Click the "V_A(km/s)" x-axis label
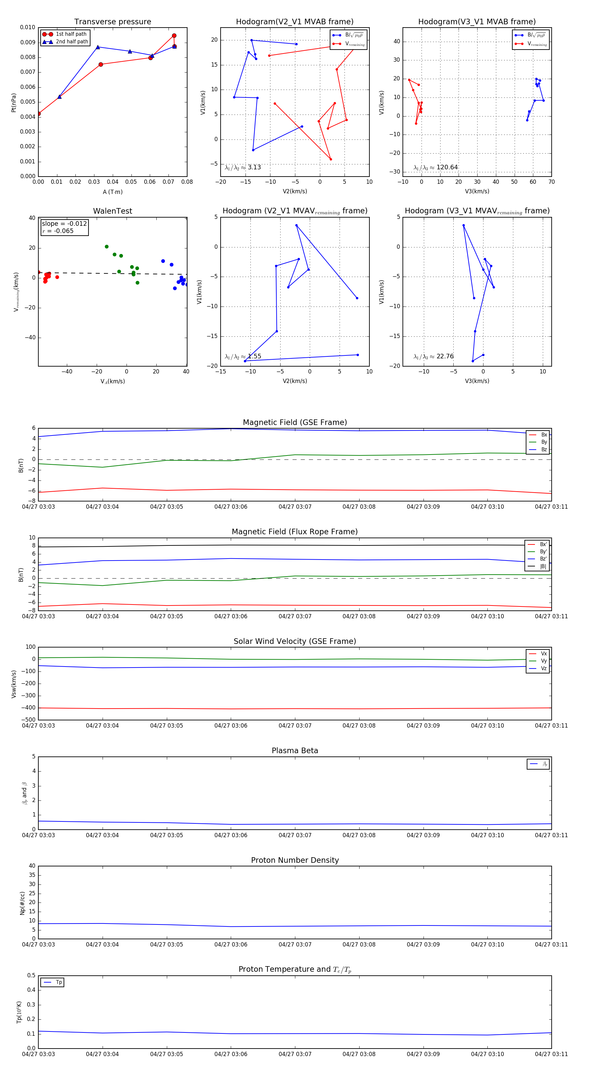 click(x=112, y=381)
